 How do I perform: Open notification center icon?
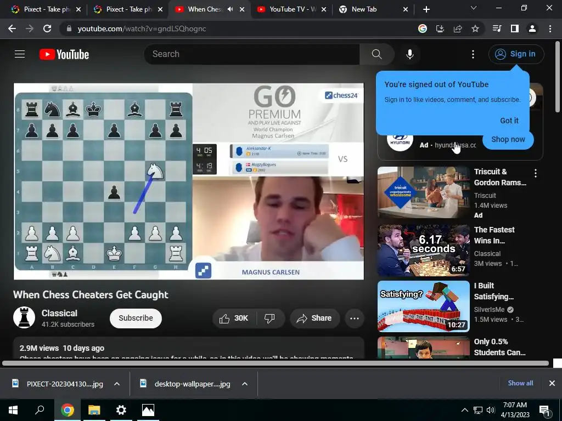[544, 411]
